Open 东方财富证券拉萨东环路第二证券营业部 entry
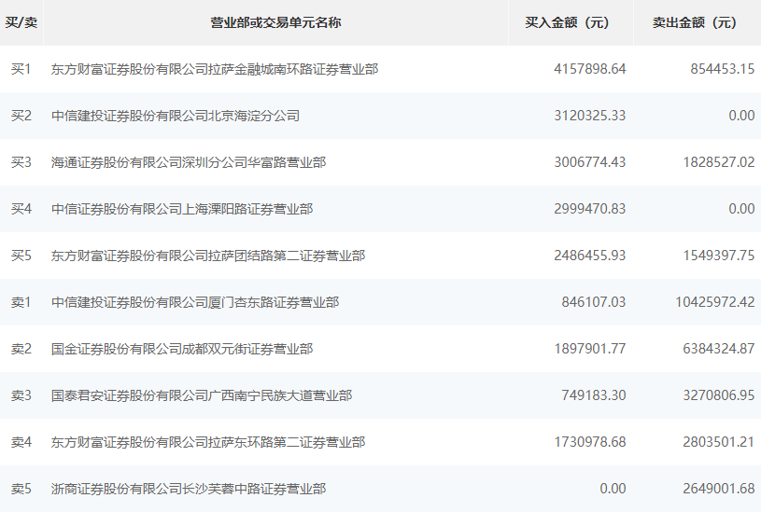Viewport: 761px width, 512px height. (x=208, y=442)
